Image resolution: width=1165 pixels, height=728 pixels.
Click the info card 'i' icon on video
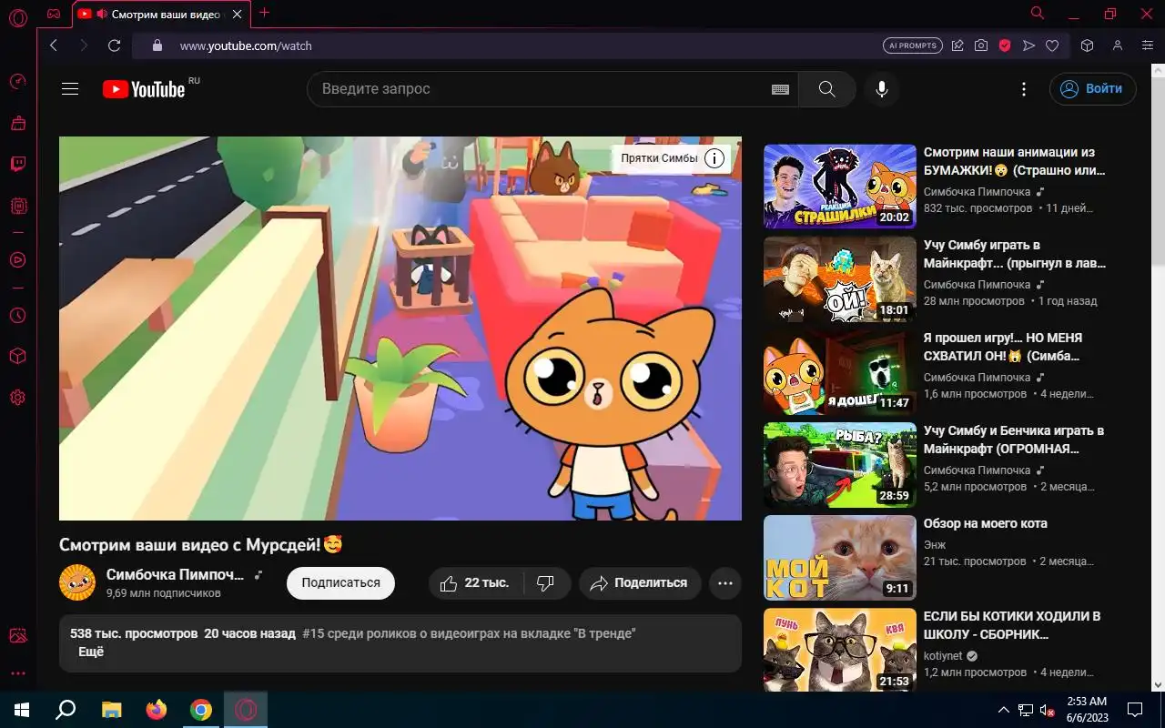tap(715, 158)
